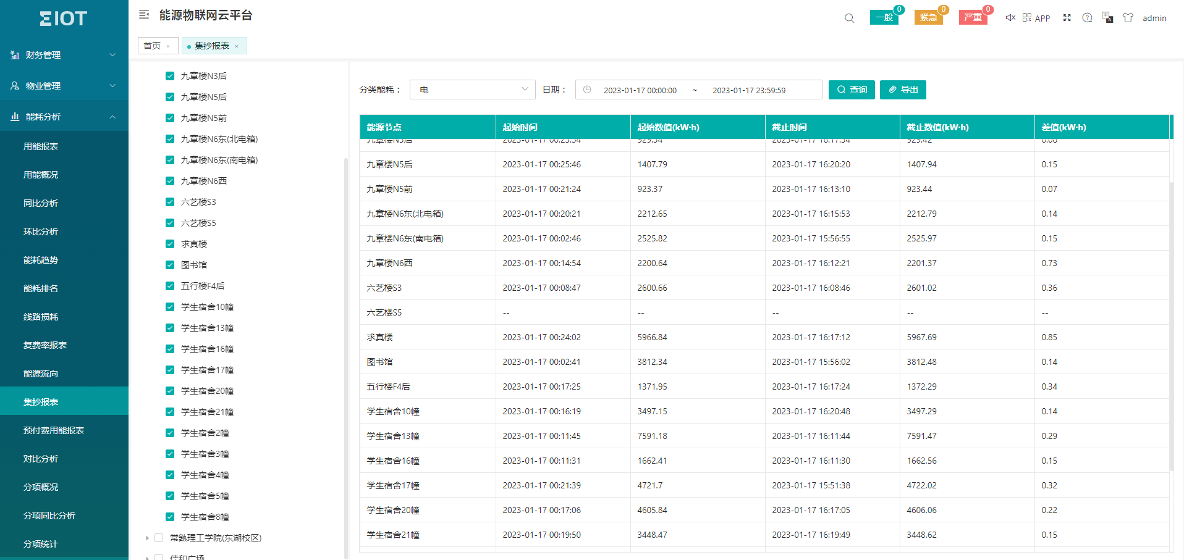Image resolution: width=1184 pixels, height=560 pixels.
Task: Click the 财务管理 chart icon
Action: tap(15, 55)
